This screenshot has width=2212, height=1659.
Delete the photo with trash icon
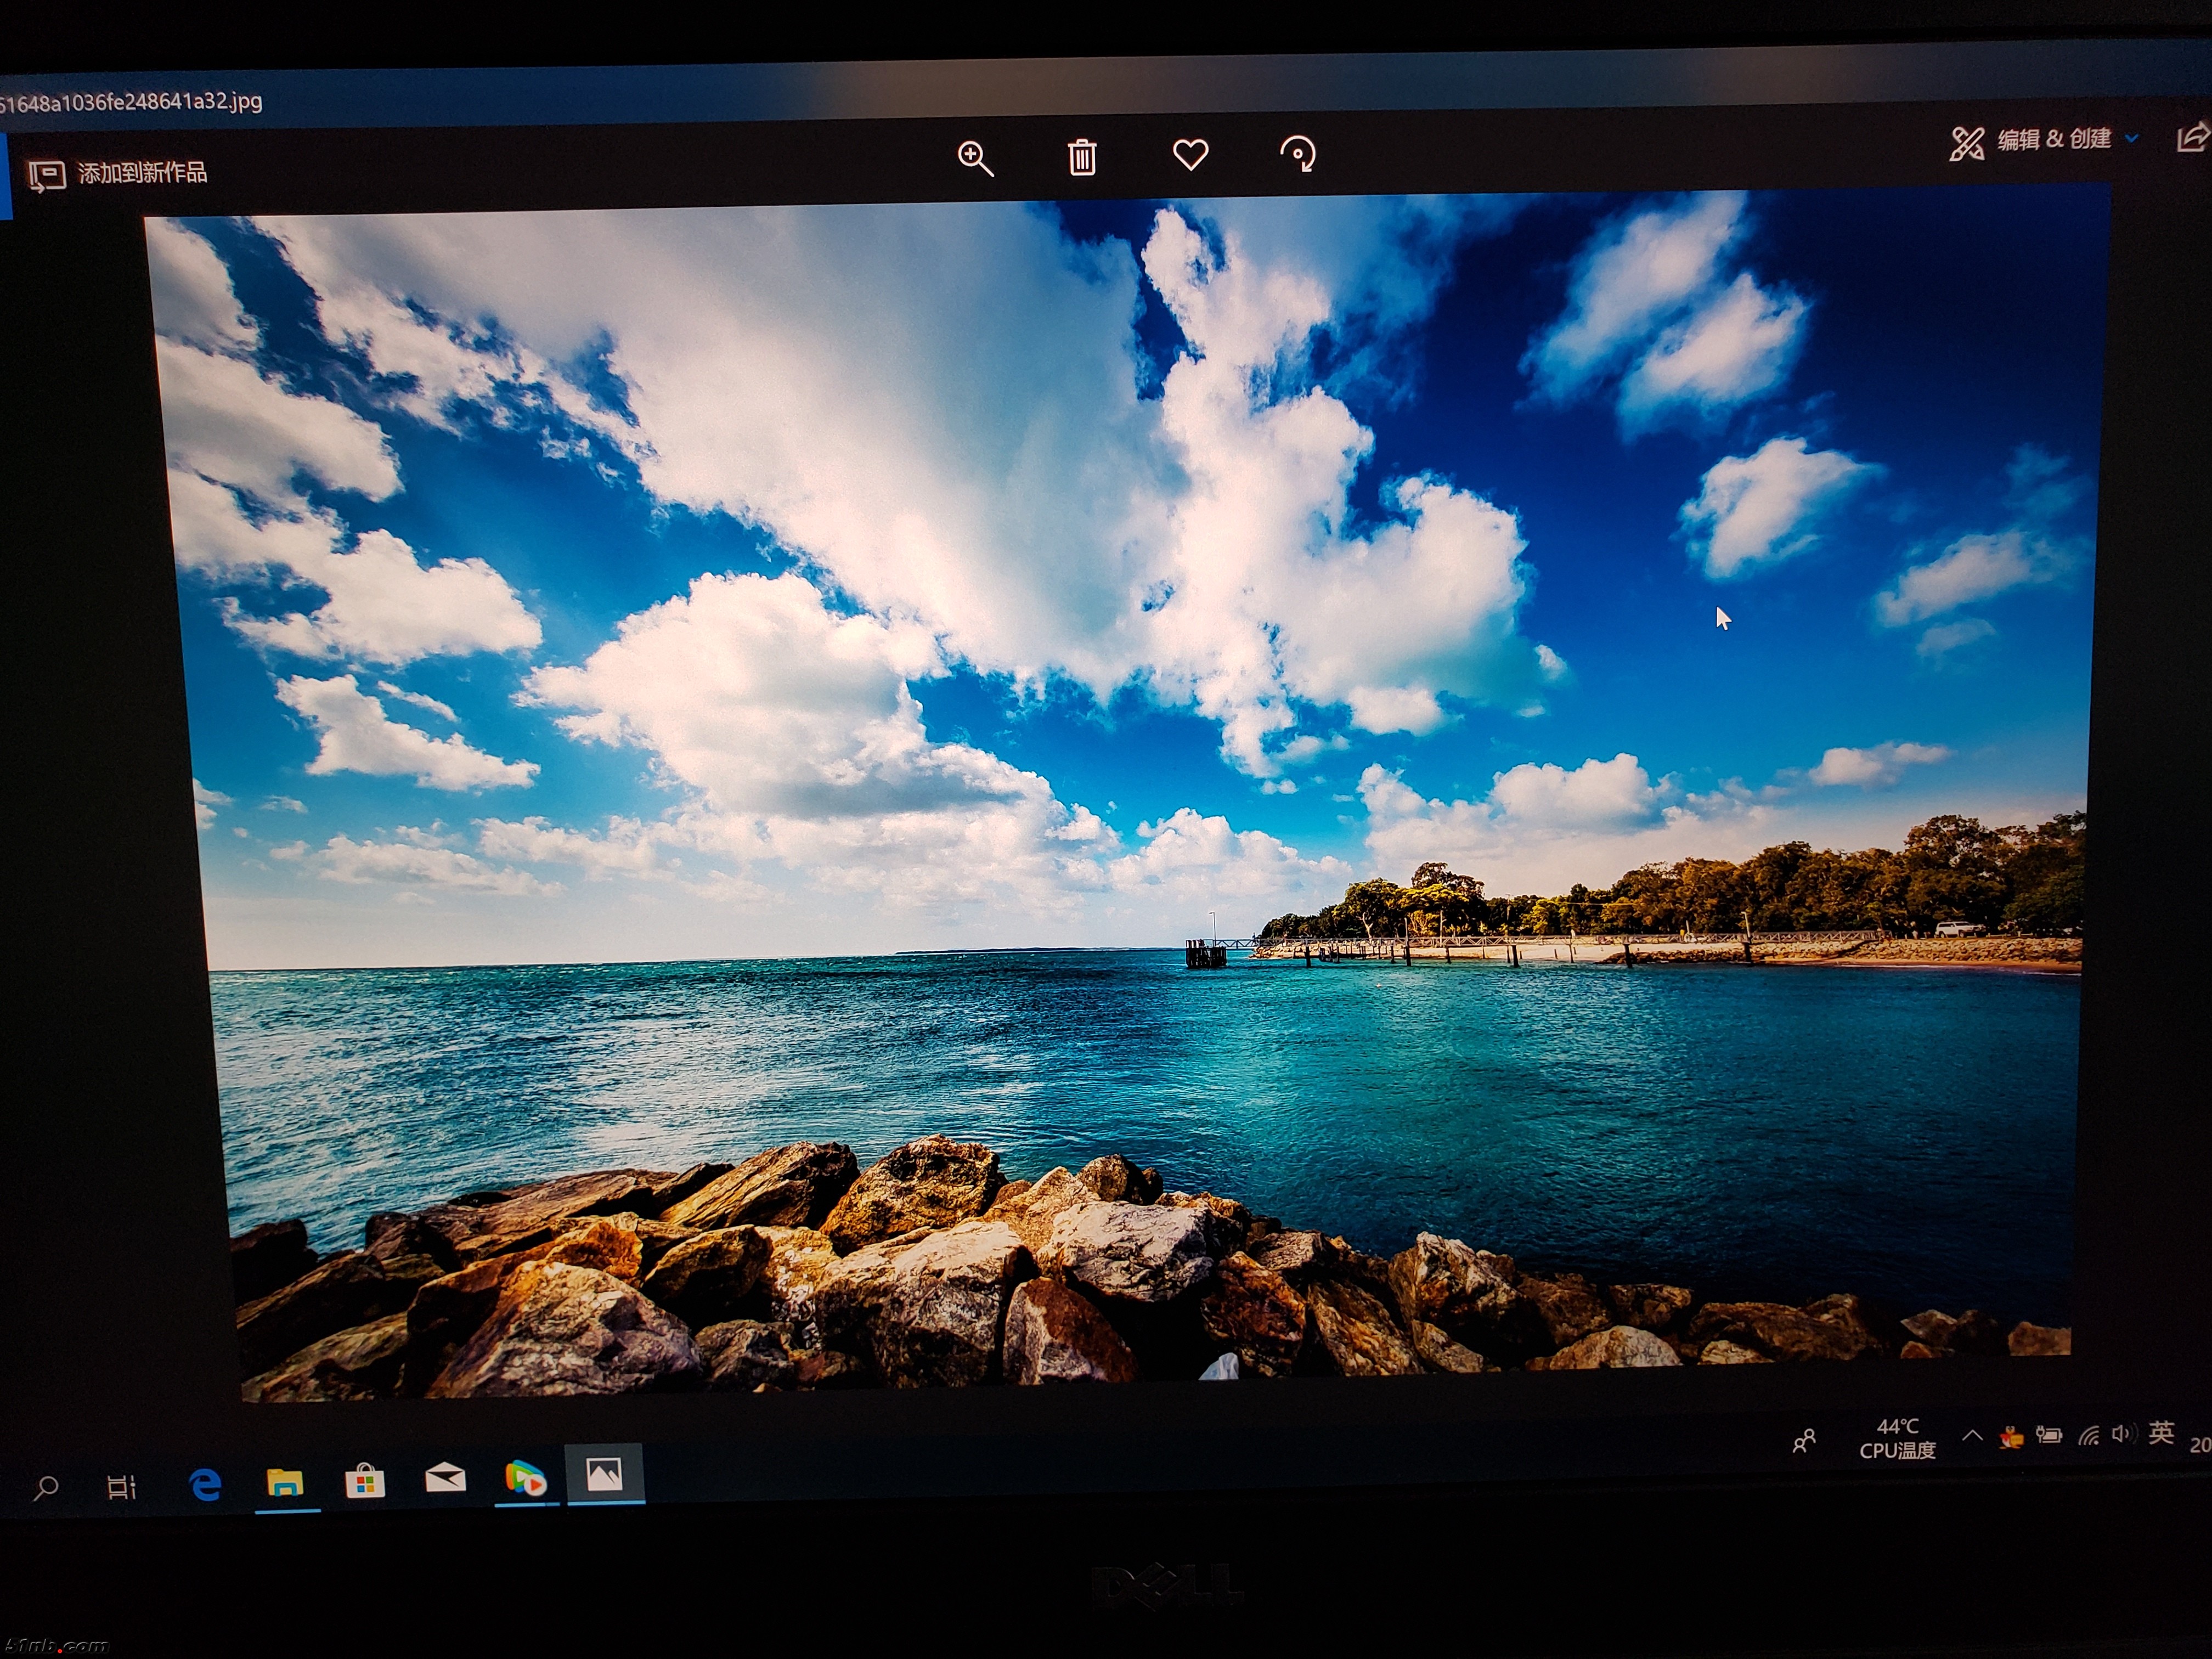point(1082,157)
